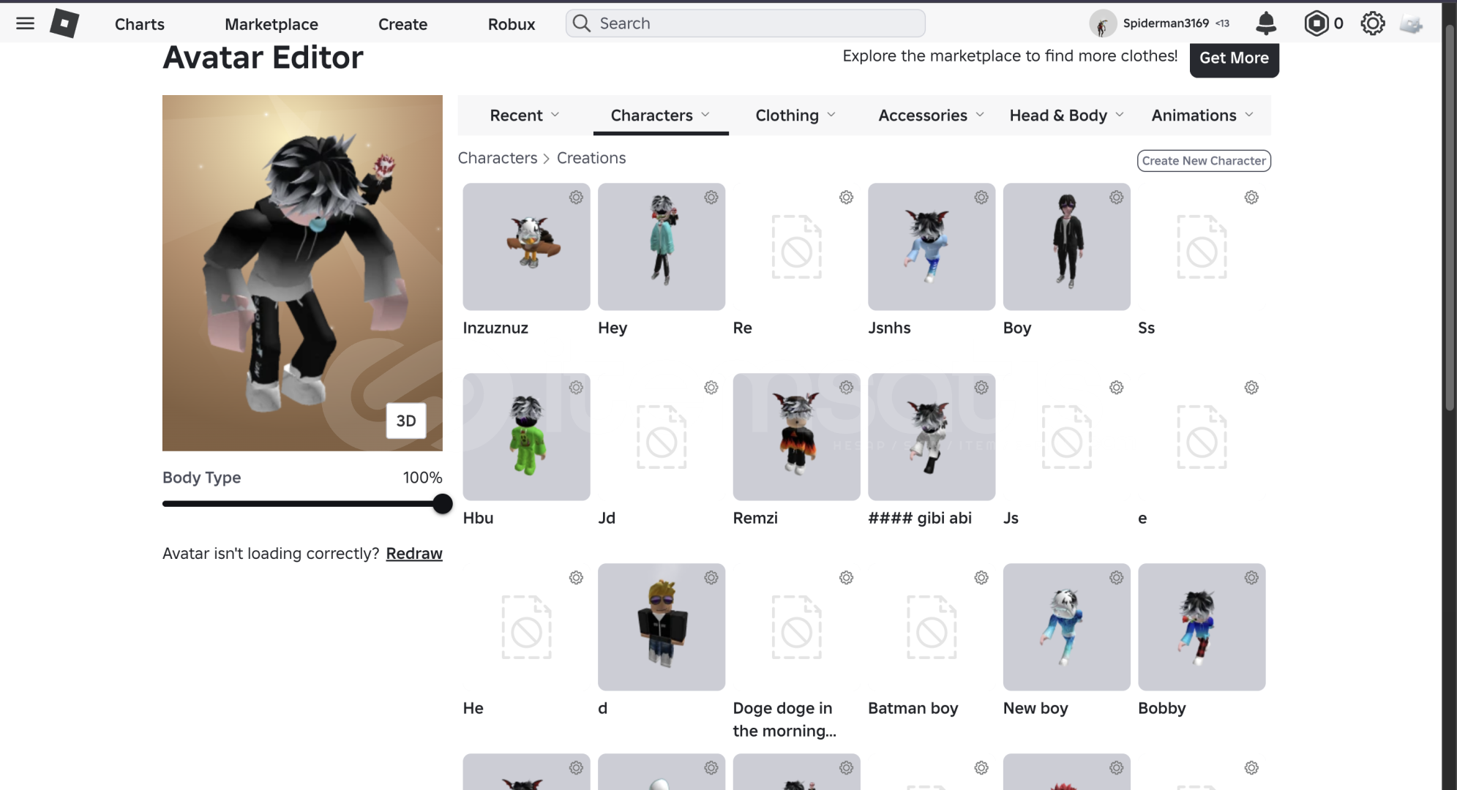Select the Remzi character thumbnail

point(796,437)
